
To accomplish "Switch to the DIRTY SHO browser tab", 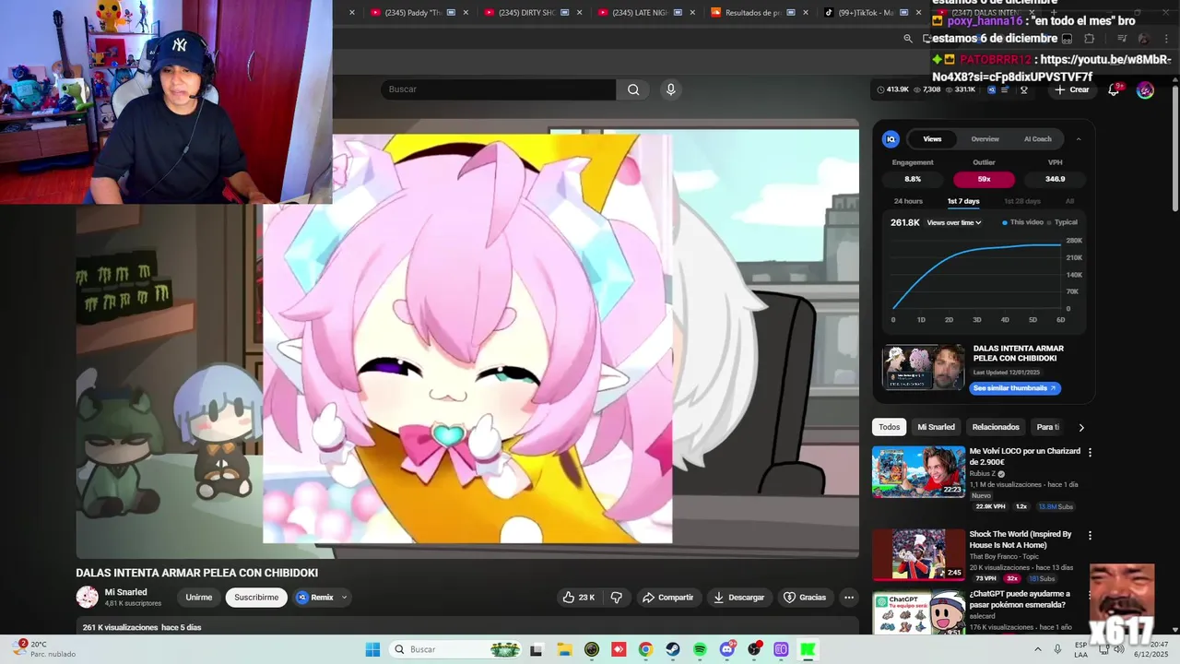I will coord(533,13).
